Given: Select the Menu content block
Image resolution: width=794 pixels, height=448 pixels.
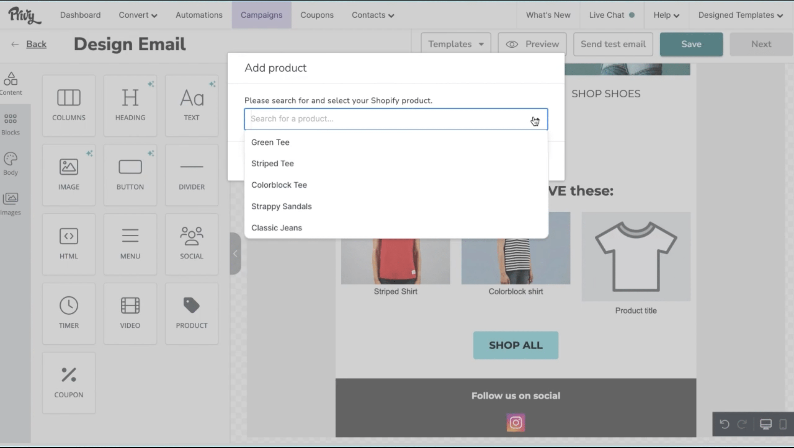Looking at the screenshot, I should pyautogui.click(x=130, y=244).
